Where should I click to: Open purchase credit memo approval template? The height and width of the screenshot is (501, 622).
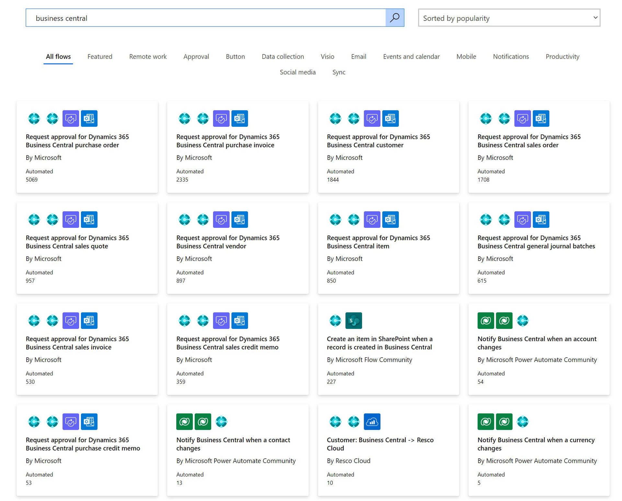point(83,444)
